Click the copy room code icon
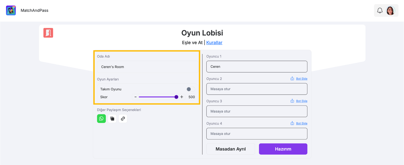404x165 pixels. (x=112, y=118)
